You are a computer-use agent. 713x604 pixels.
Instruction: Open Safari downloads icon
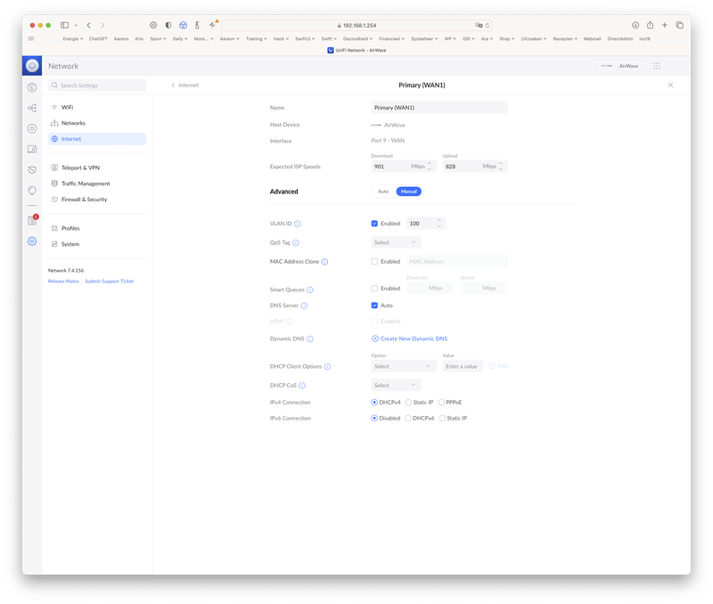coord(635,25)
